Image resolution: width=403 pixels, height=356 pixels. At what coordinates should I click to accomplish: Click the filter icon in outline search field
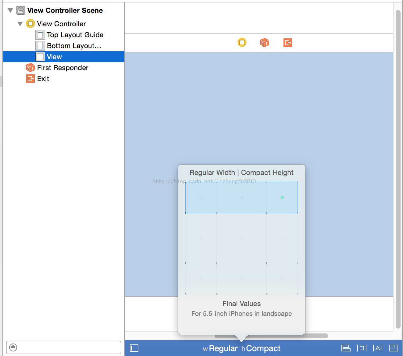click(13, 347)
